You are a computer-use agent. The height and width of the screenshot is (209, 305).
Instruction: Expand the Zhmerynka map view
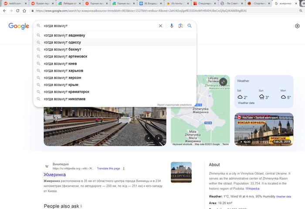point(223,82)
